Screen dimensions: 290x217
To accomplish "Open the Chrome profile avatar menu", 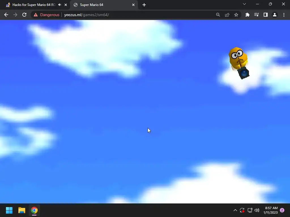I will [275, 15].
